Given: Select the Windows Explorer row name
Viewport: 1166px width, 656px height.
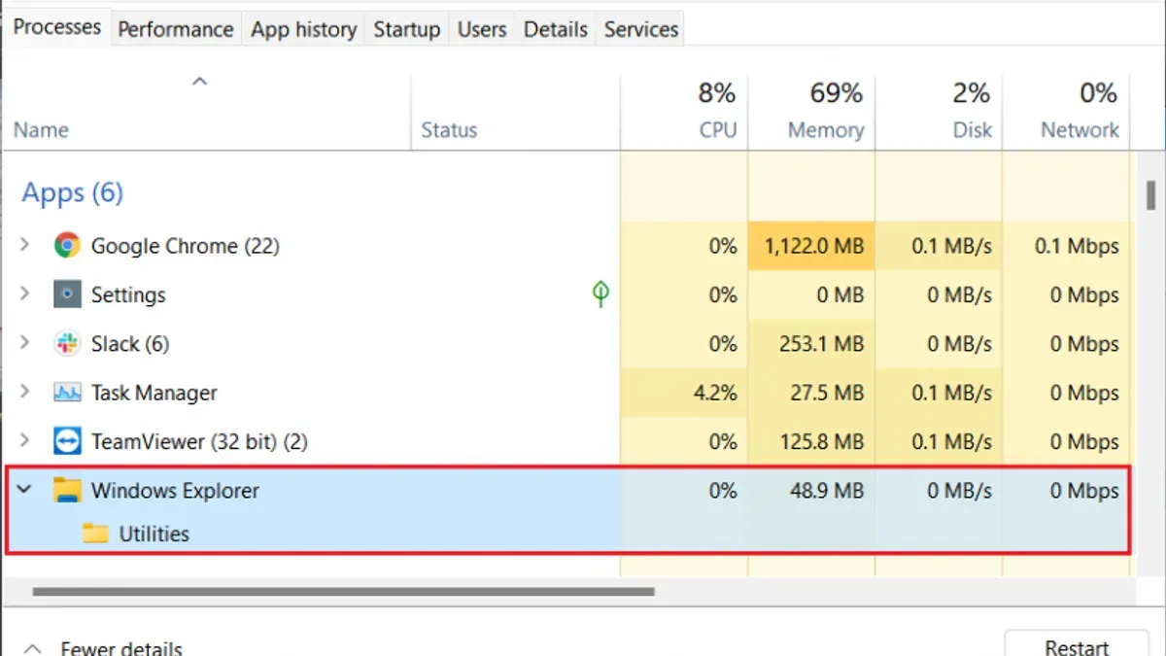Looking at the screenshot, I should tap(175, 491).
